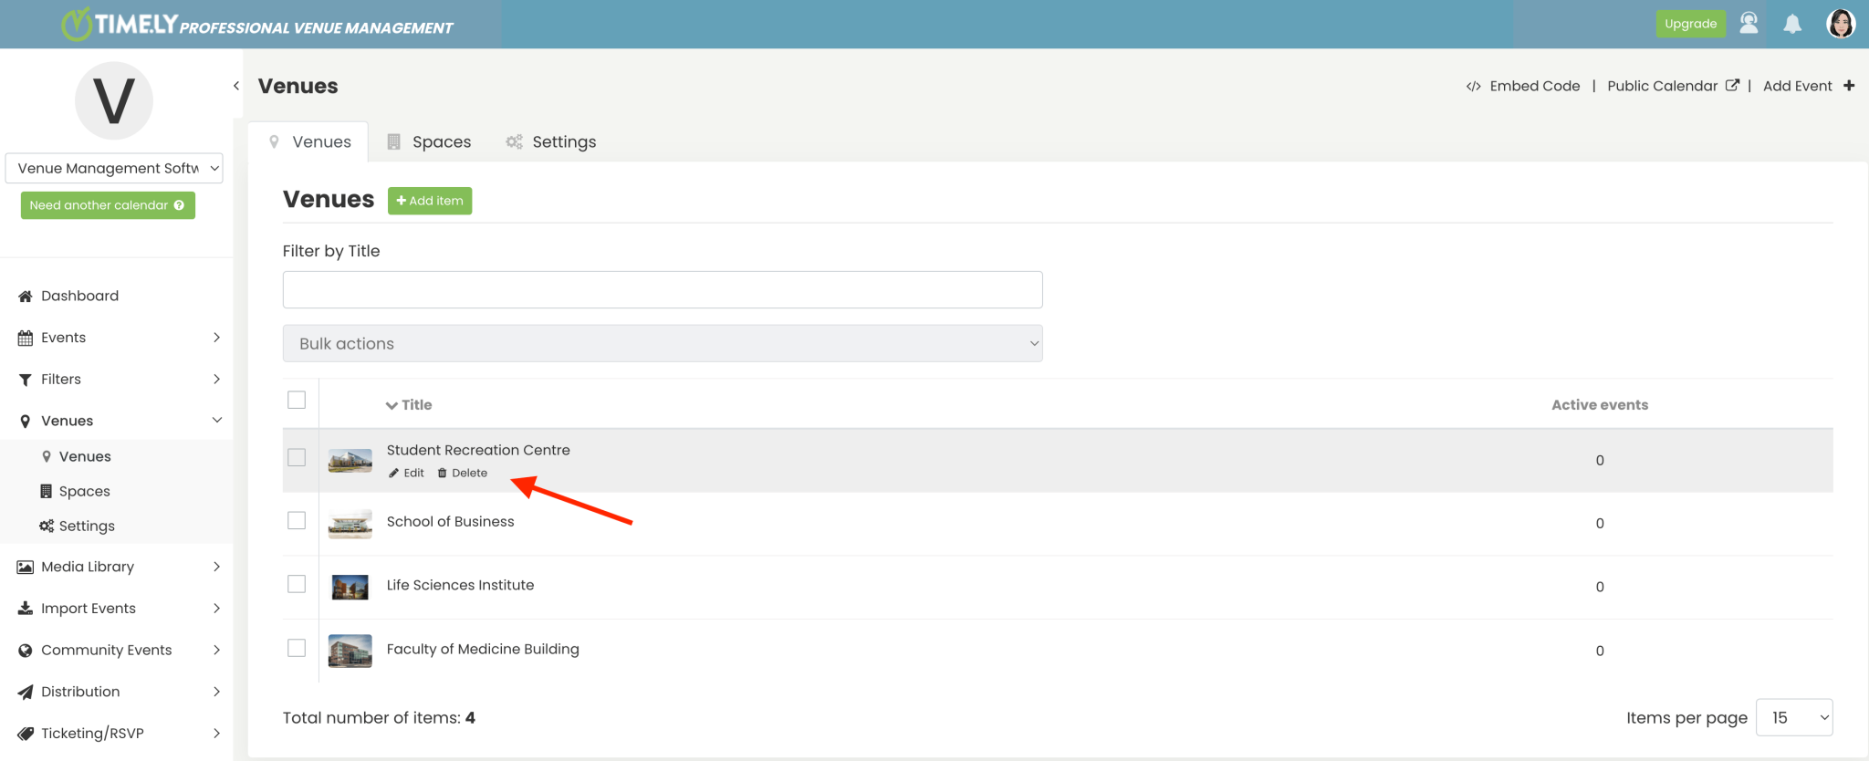Open the Bulk actions dropdown
The image size is (1869, 761).
(x=663, y=343)
